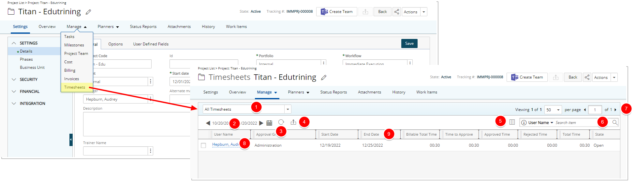
Task: Go to the previous date period arrow
Action: 208,123
